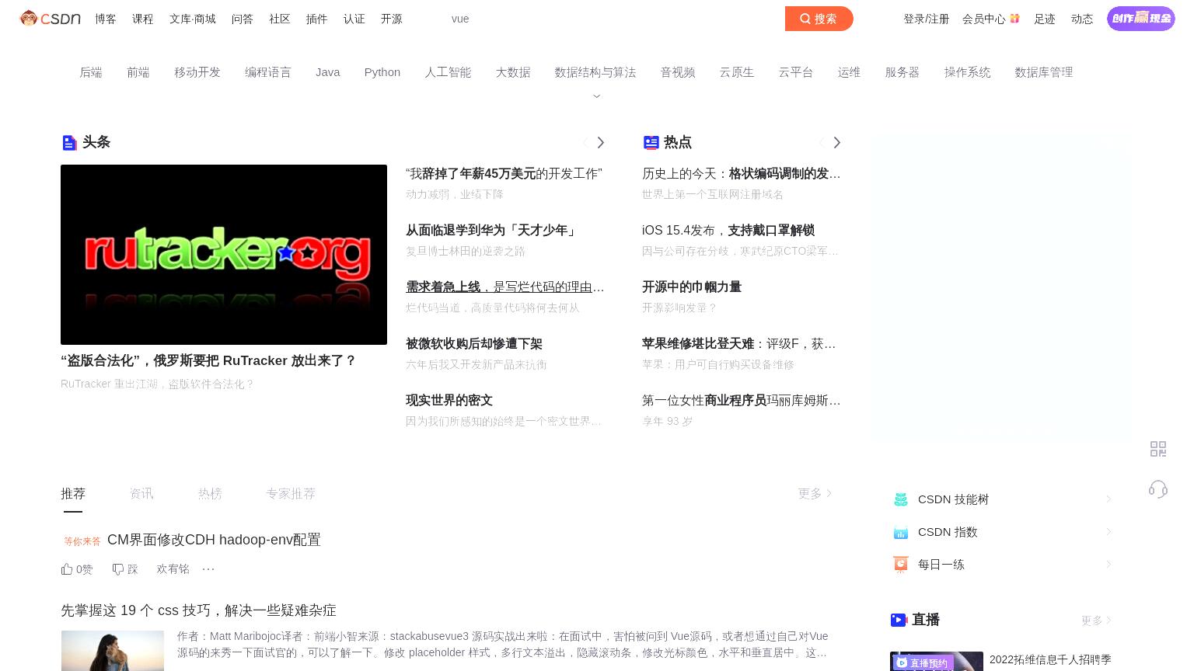
Task: Open the 博客 menu item
Action: (106, 19)
